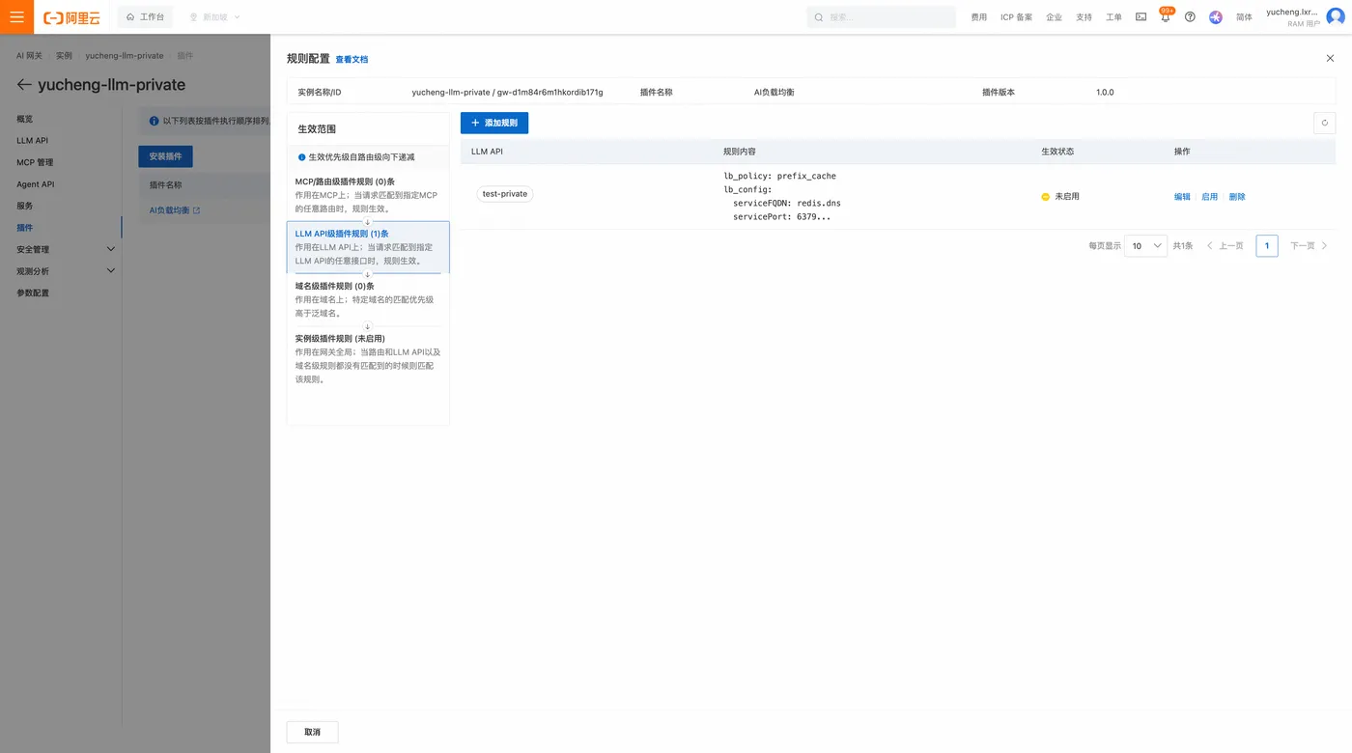1352x753 pixels.
Task: Open the 新加坡 region dropdown
Action: point(214,16)
